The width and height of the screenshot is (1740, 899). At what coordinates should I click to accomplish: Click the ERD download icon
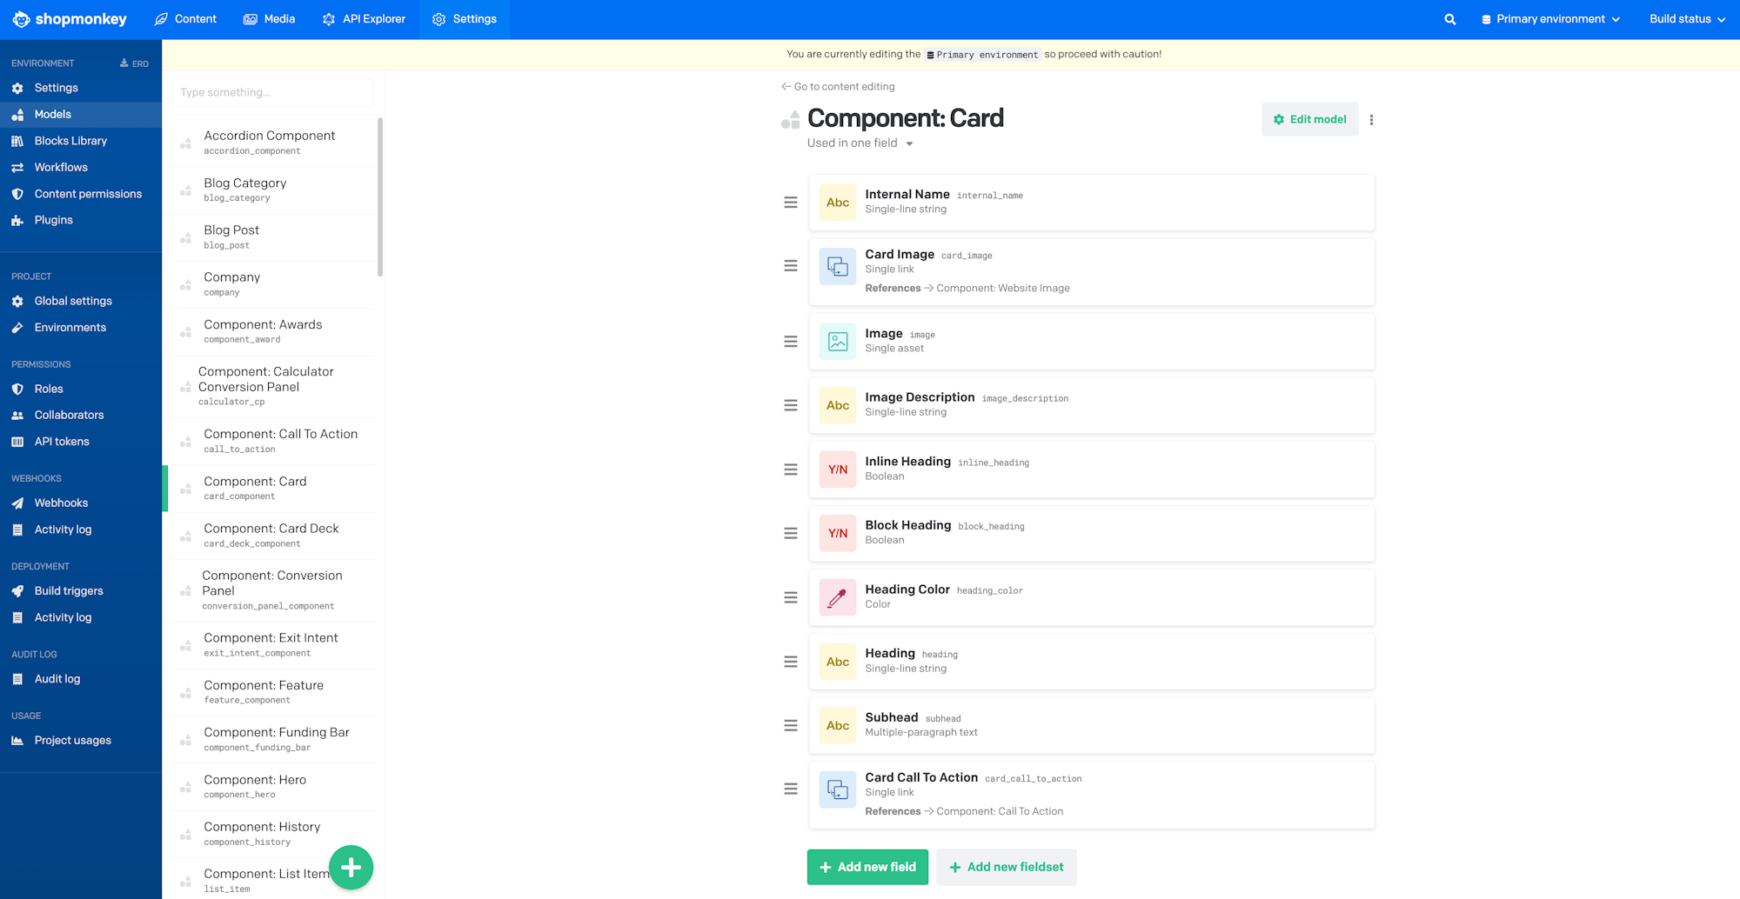point(134,63)
